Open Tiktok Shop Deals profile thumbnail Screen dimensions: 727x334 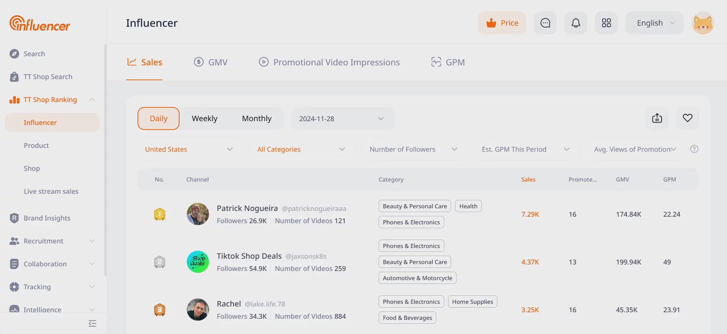coord(198,262)
